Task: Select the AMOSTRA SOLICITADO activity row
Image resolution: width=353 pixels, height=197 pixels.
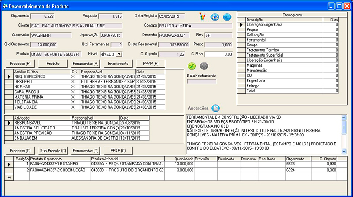Action: click(x=77, y=128)
